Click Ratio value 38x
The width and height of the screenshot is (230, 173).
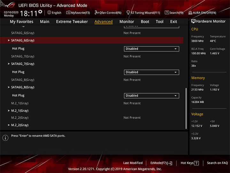point(194,66)
